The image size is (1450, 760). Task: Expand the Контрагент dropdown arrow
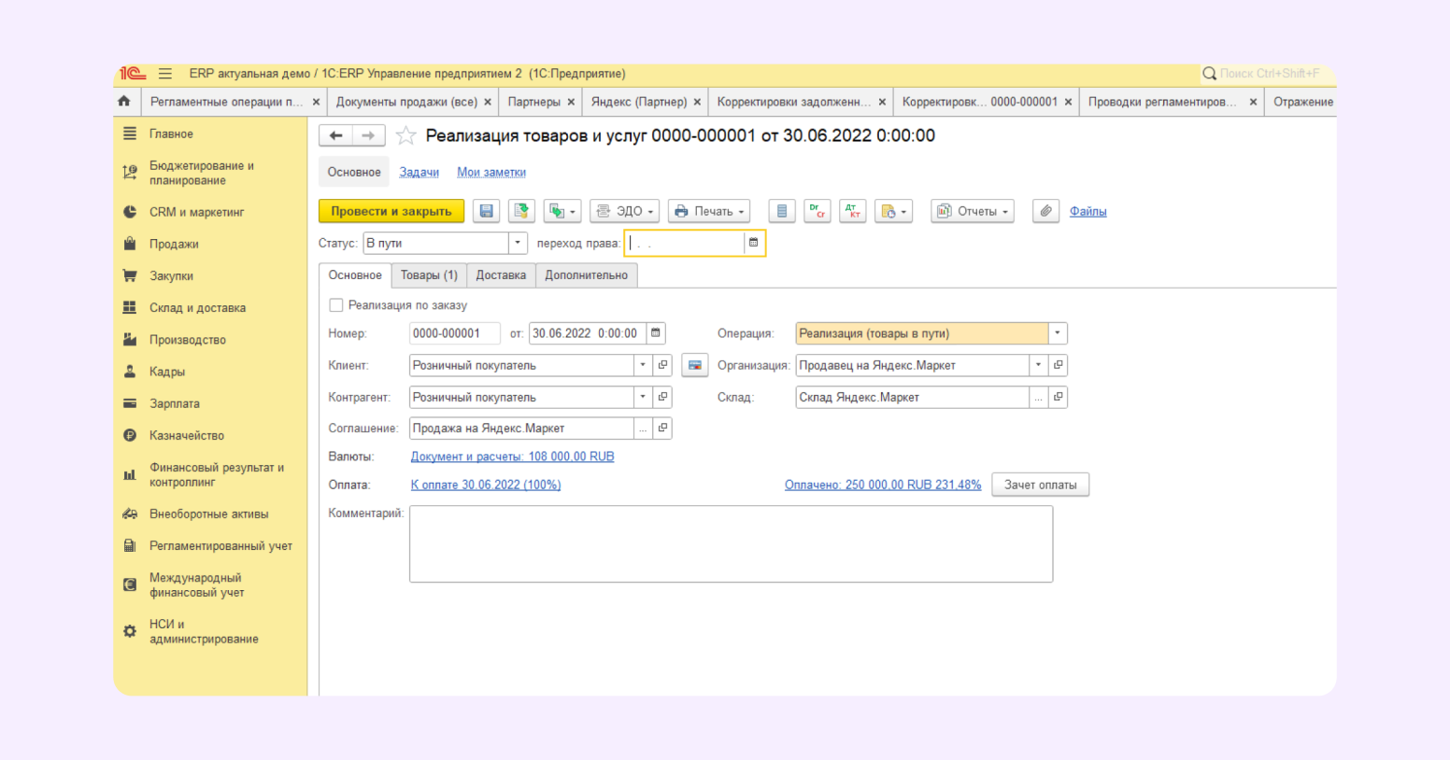click(x=643, y=397)
